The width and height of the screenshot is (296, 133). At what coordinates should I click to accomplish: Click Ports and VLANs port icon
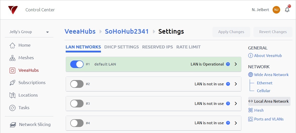point(250,119)
